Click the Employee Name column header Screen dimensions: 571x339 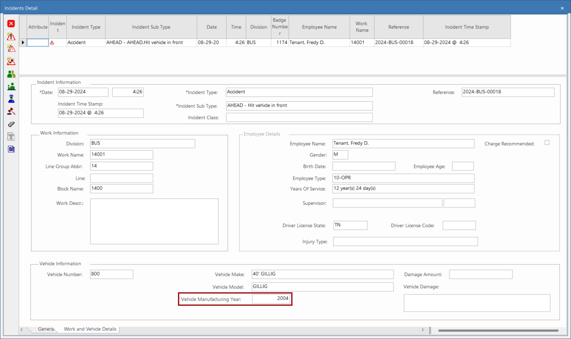(319, 27)
